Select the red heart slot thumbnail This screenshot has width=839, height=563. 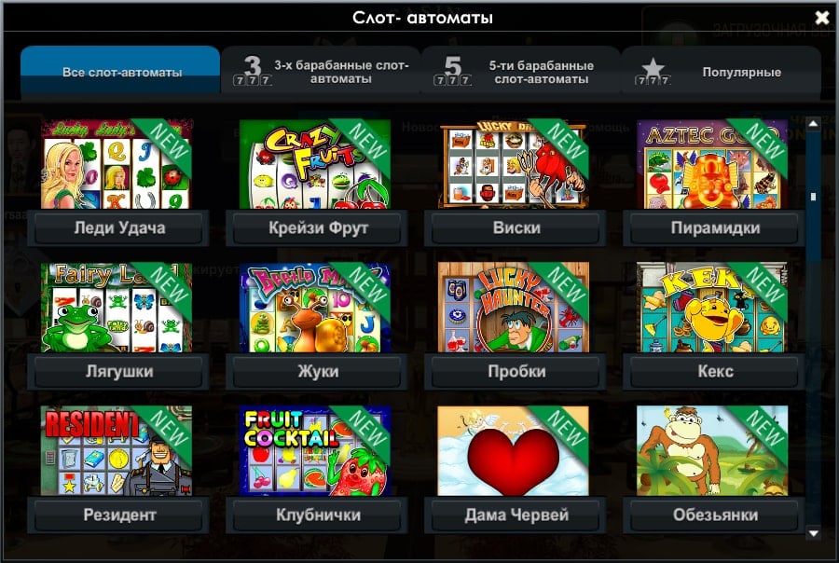tap(514, 450)
